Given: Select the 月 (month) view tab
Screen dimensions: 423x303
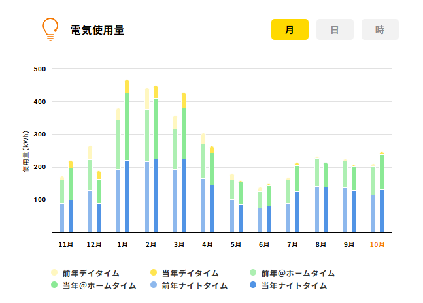Looking at the screenshot, I should point(290,29).
